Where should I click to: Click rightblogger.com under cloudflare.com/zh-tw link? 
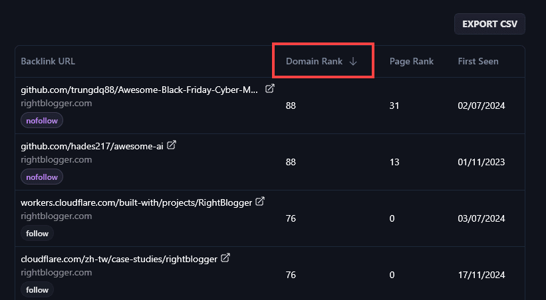[57, 272]
